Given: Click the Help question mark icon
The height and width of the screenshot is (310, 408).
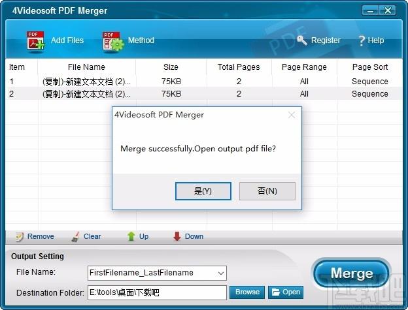Looking at the screenshot, I should point(362,40).
